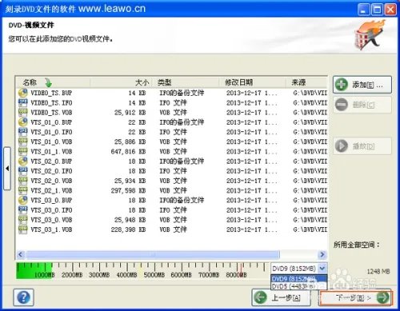Select the file name VTS_03_1.VOB
The image size is (400, 311).
51,229
